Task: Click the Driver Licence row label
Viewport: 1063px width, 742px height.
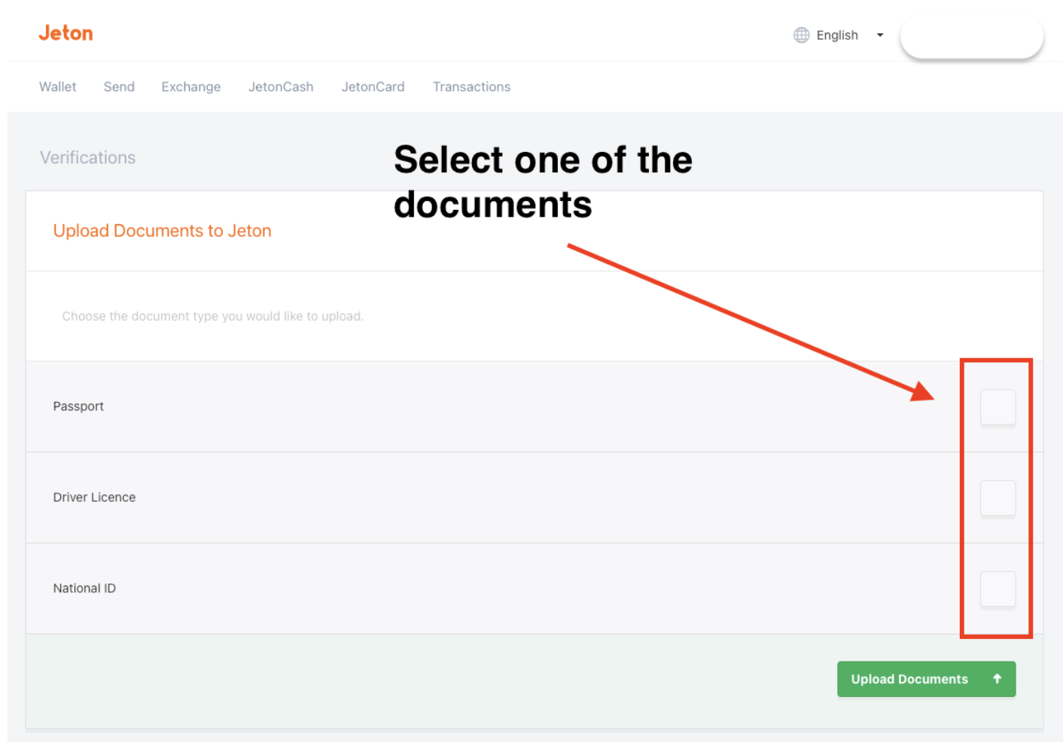Action: 94,497
